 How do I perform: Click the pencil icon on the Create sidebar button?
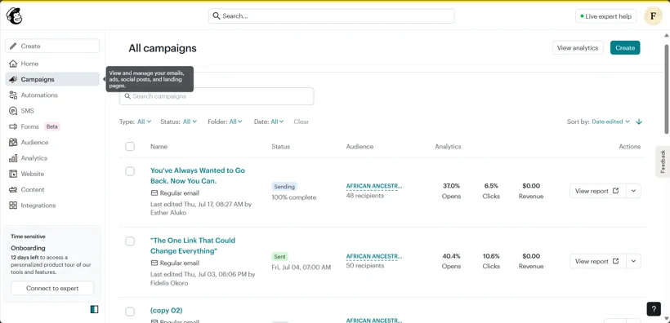tap(13, 46)
